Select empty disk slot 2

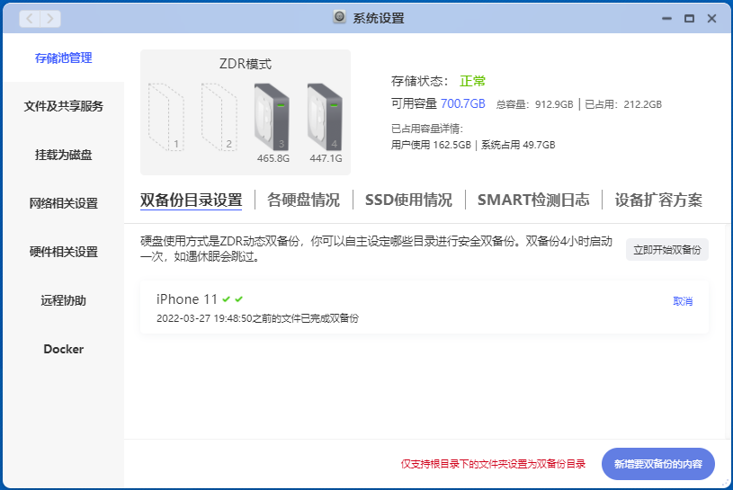219,116
